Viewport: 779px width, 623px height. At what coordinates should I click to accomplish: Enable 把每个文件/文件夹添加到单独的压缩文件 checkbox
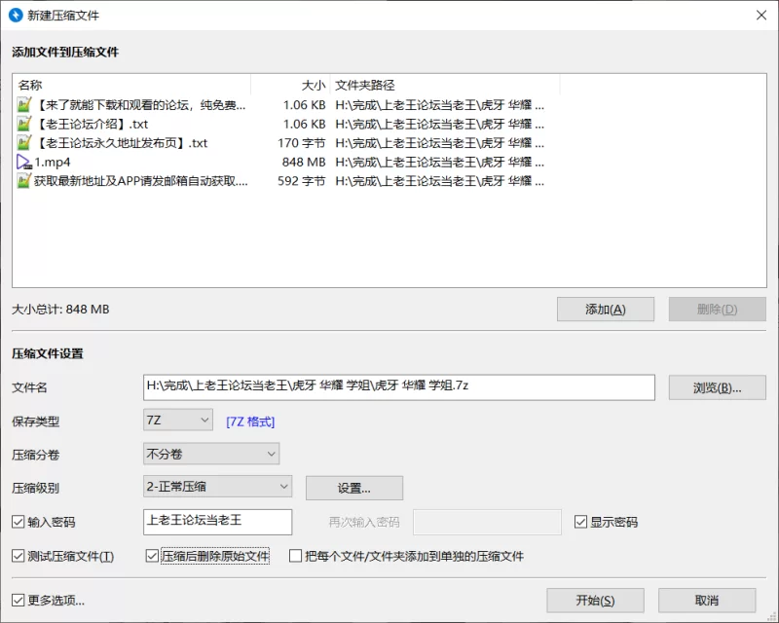click(x=295, y=556)
